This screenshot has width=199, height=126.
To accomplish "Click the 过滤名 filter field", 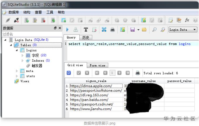I will click(32, 34).
